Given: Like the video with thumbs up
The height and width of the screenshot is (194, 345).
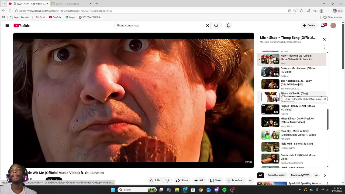Looking at the screenshot, I should (x=155, y=181).
